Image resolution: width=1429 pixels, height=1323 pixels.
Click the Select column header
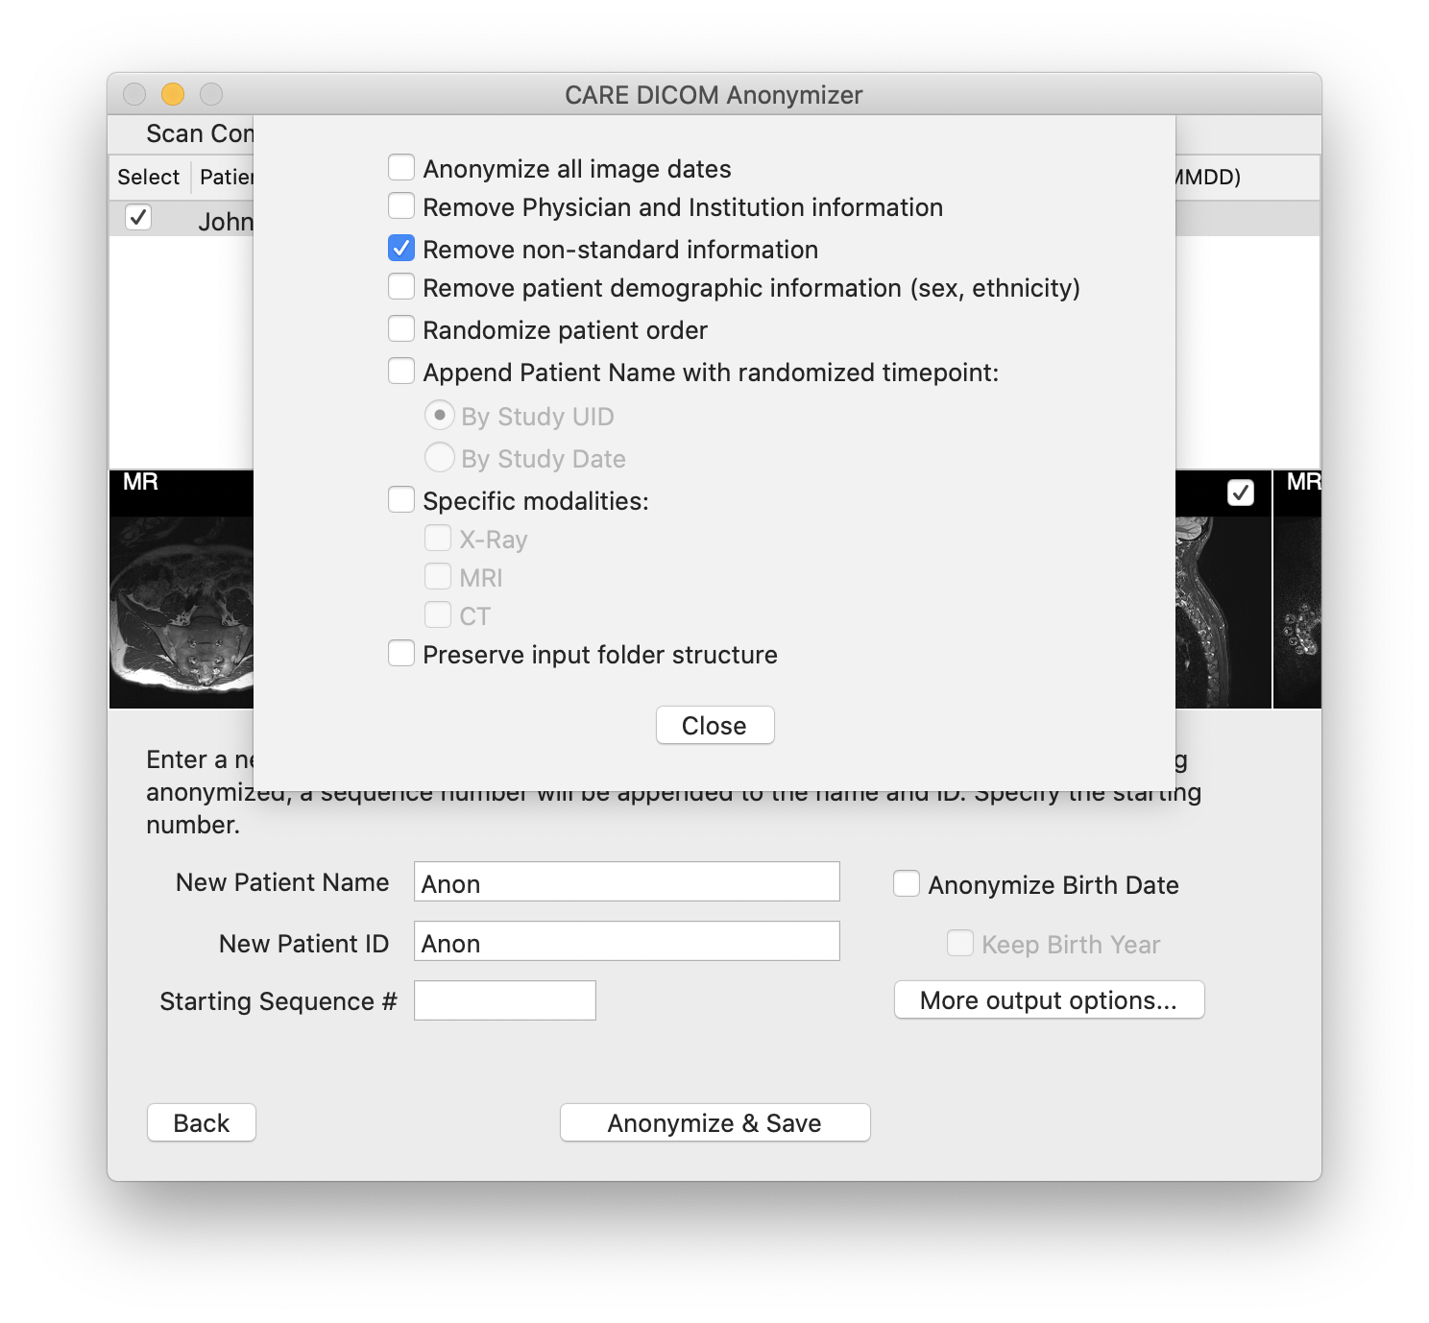tap(149, 178)
